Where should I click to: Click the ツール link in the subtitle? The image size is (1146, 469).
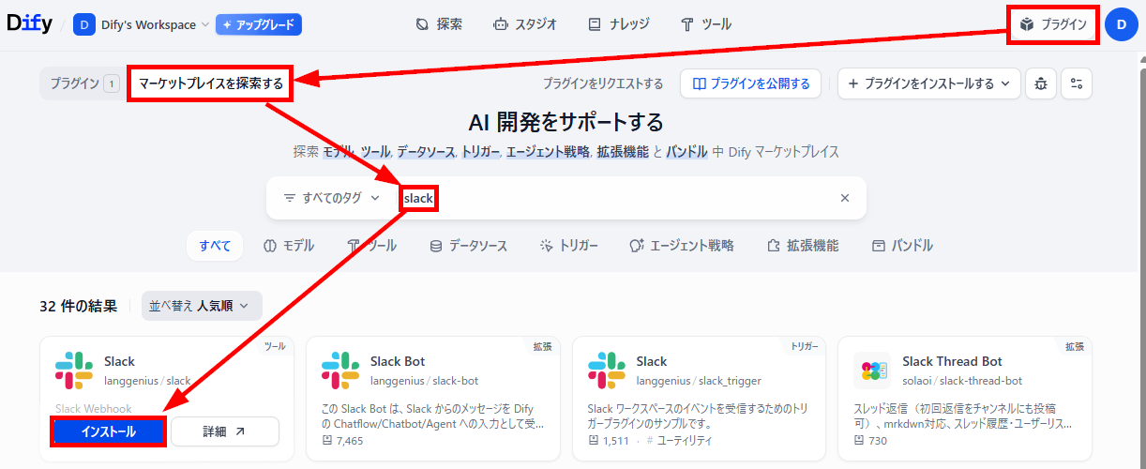[375, 151]
